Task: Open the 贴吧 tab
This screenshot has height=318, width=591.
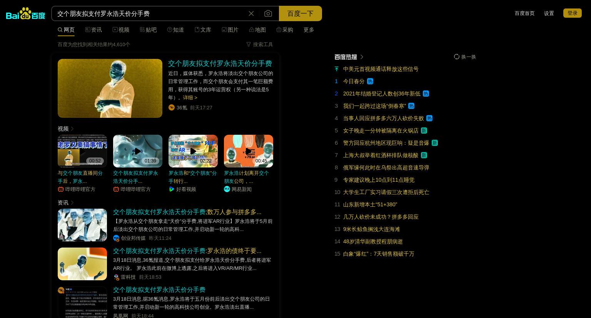Action: tap(148, 30)
